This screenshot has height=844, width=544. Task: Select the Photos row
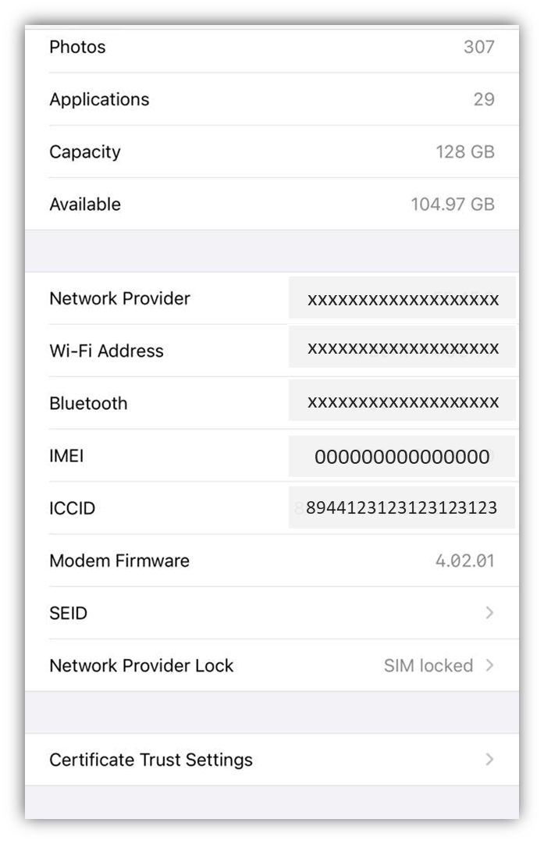(x=272, y=47)
